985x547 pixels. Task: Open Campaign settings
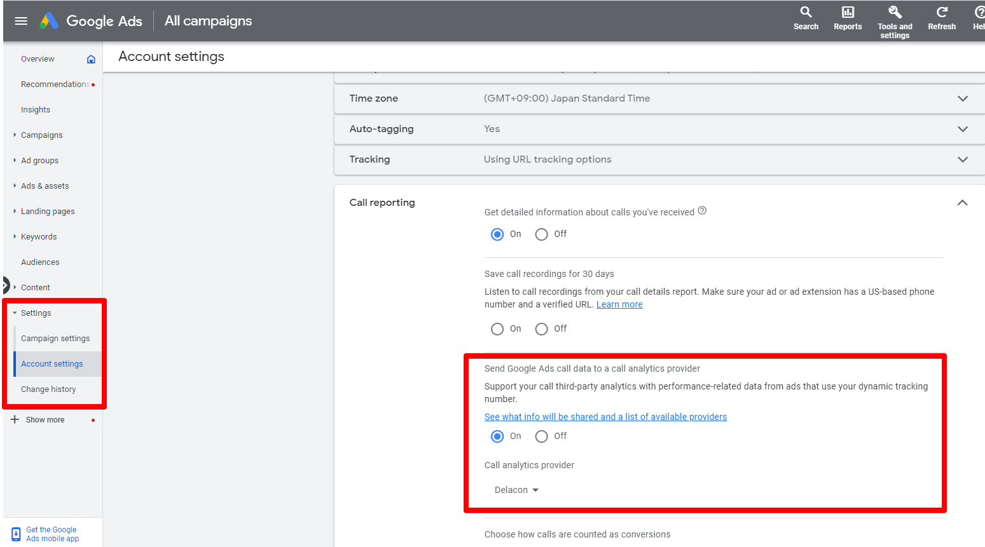click(55, 339)
